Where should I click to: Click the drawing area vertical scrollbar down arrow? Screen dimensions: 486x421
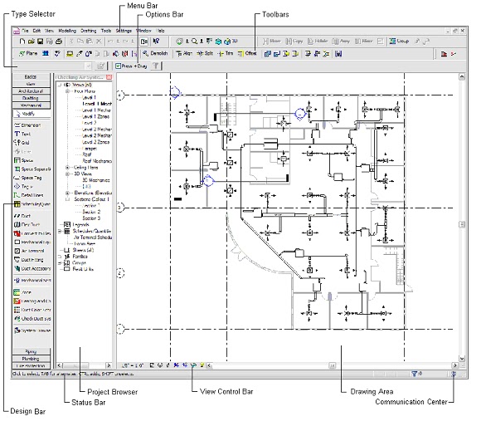pyautogui.click(x=462, y=359)
